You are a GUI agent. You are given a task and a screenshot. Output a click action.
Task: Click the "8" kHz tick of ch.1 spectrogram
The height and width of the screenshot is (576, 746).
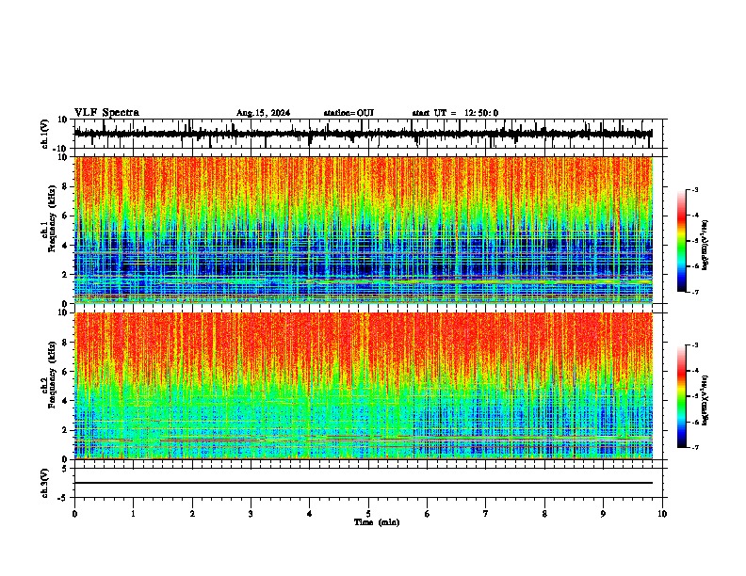pyautogui.click(x=65, y=186)
